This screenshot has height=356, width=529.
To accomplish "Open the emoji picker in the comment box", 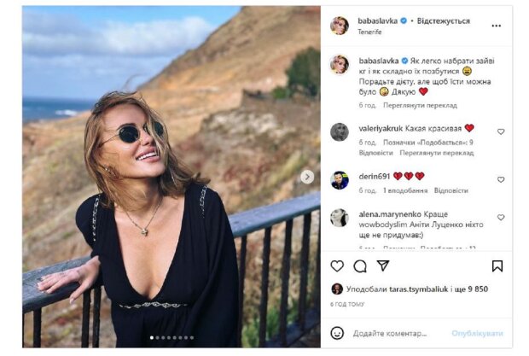I will [339, 333].
